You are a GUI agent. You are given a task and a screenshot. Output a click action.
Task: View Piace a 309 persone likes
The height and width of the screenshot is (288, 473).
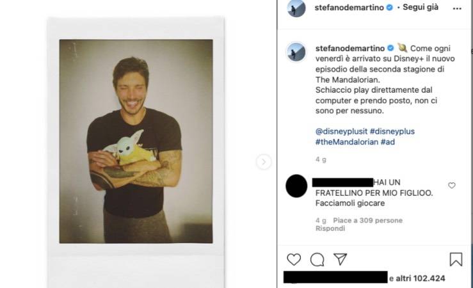(x=367, y=220)
